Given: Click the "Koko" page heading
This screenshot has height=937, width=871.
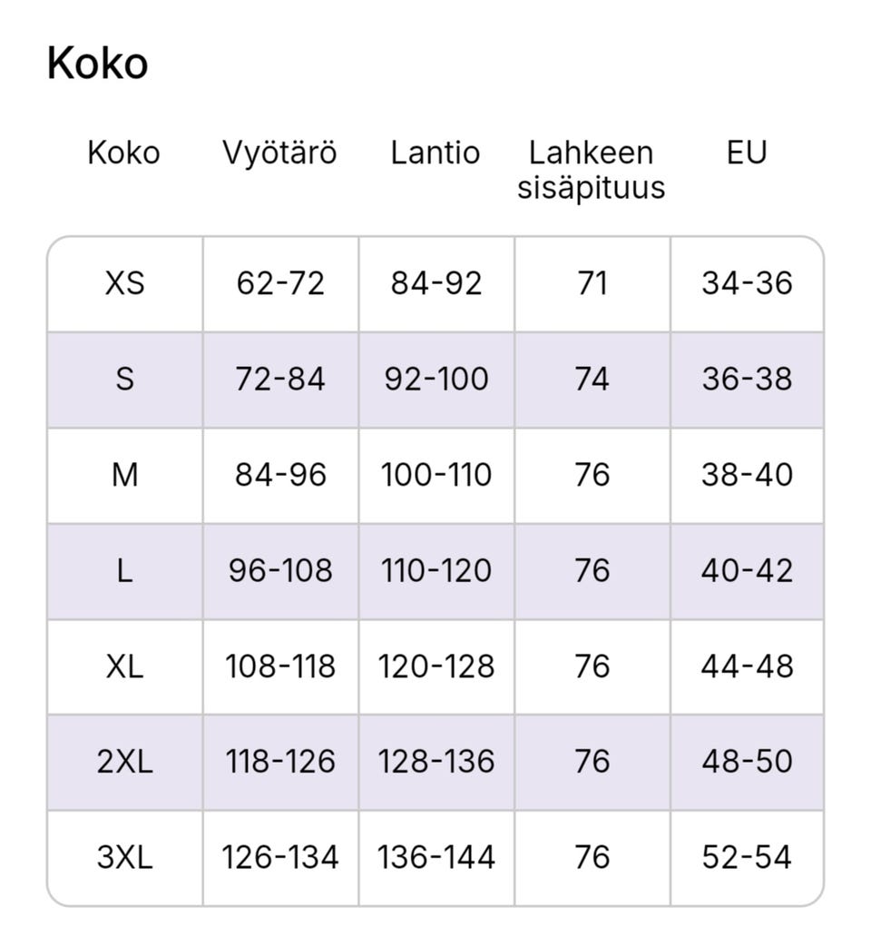Looking at the screenshot, I should 97,64.
